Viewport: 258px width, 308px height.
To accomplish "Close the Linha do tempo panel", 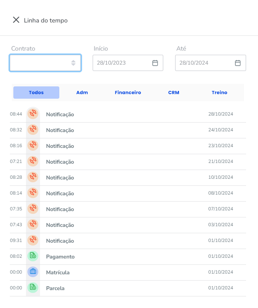I will [x=16, y=20].
